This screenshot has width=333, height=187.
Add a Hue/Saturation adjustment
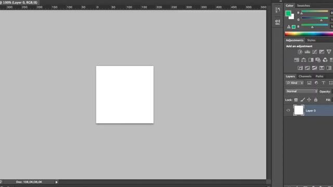pyautogui.click(x=297, y=60)
